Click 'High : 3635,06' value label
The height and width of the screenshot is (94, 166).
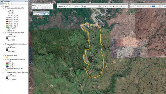pos(12,76)
